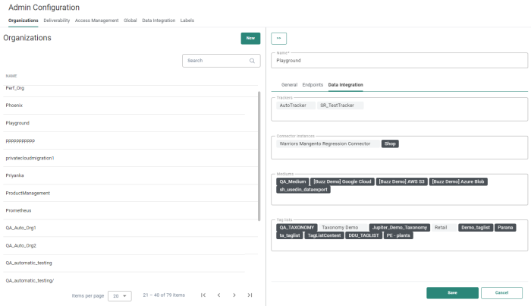This screenshot has height=306, width=531.
Task: Open the Items per page dropdown
Action: [120, 295]
